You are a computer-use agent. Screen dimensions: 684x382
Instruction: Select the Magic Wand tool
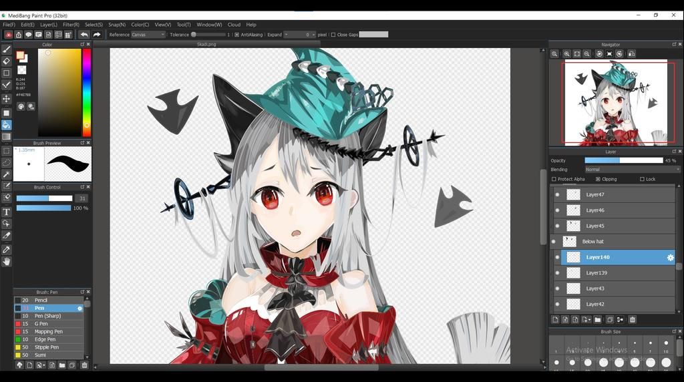pyautogui.click(x=6, y=174)
